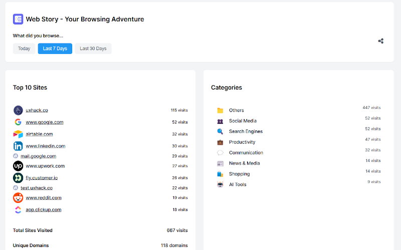Click the Airtable site icon
The image size is (401, 250).
(18, 134)
